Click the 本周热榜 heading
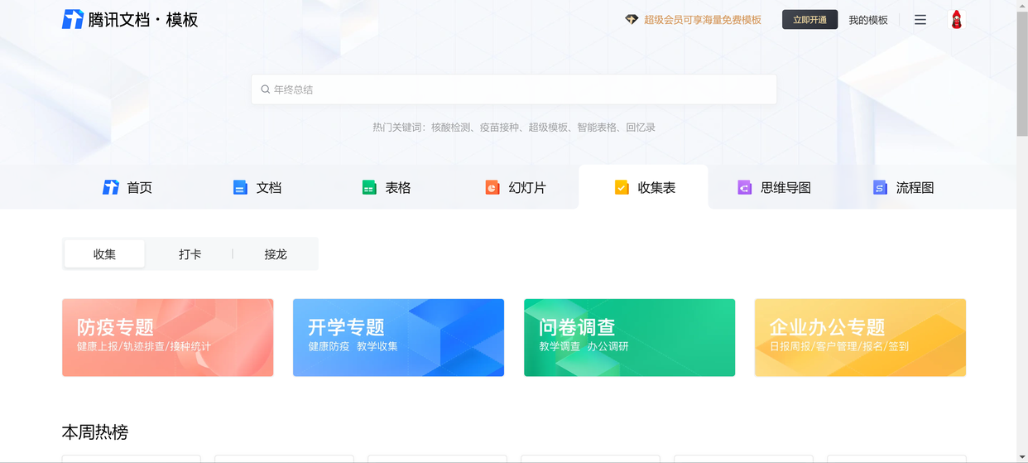The image size is (1028, 463). (95, 432)
